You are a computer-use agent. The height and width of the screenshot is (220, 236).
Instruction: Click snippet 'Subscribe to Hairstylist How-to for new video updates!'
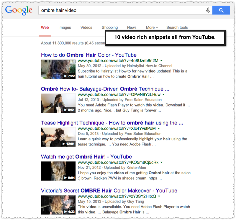(x=124, y=71)
